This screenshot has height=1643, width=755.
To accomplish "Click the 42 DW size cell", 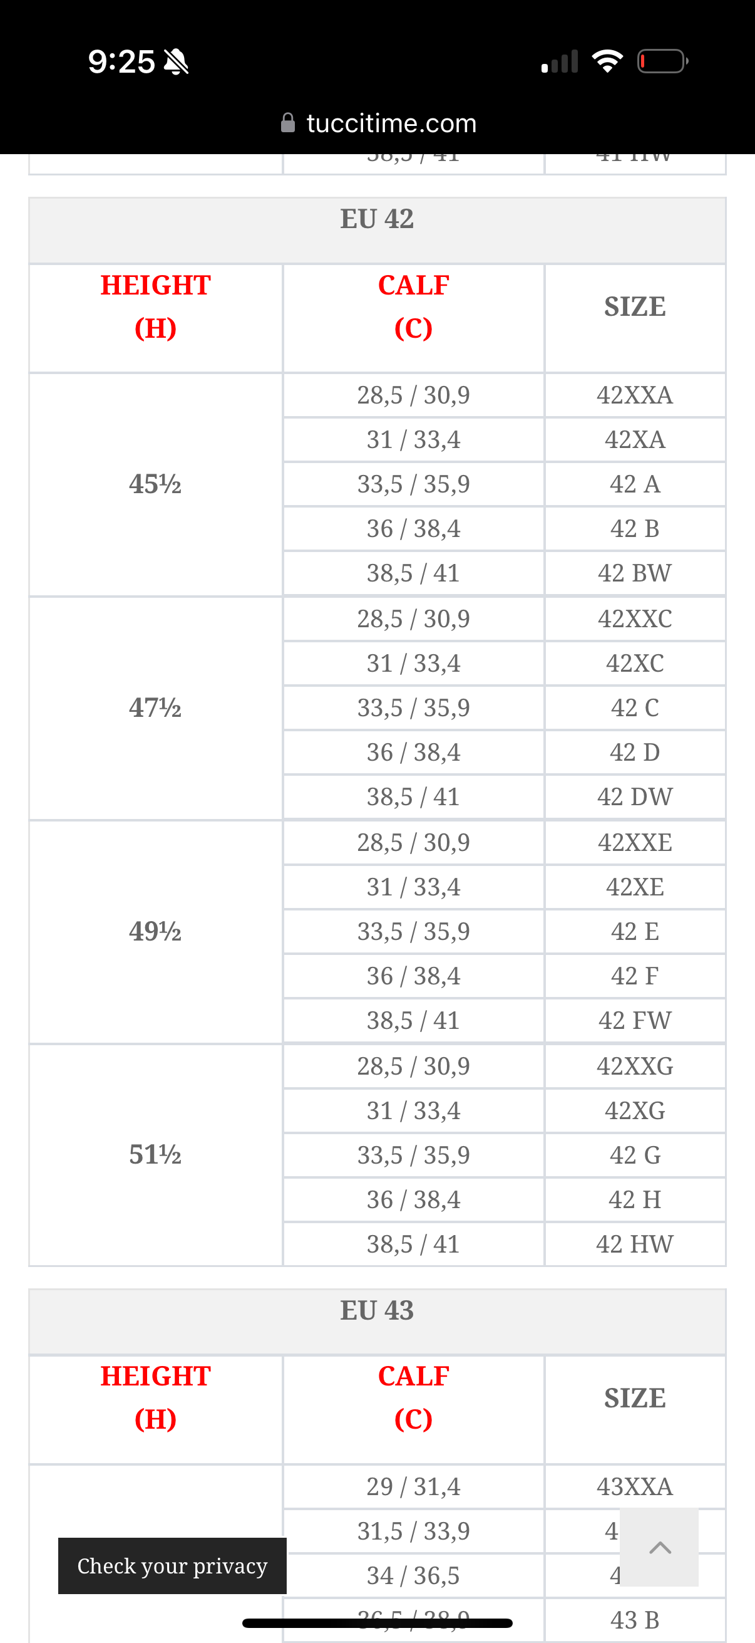I will tap(635, 797).
